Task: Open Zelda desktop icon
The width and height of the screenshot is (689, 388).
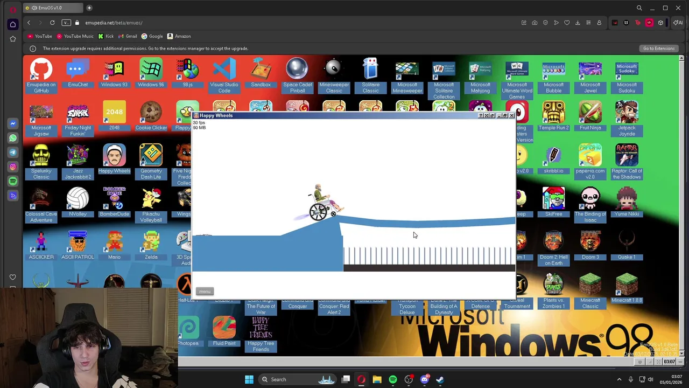Action: point(151,245)
